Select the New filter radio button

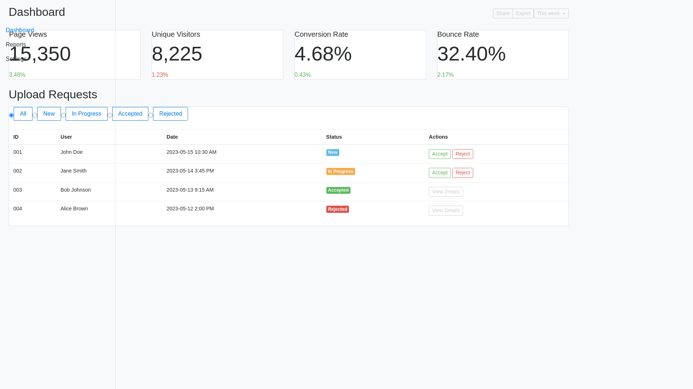point(35,115)
